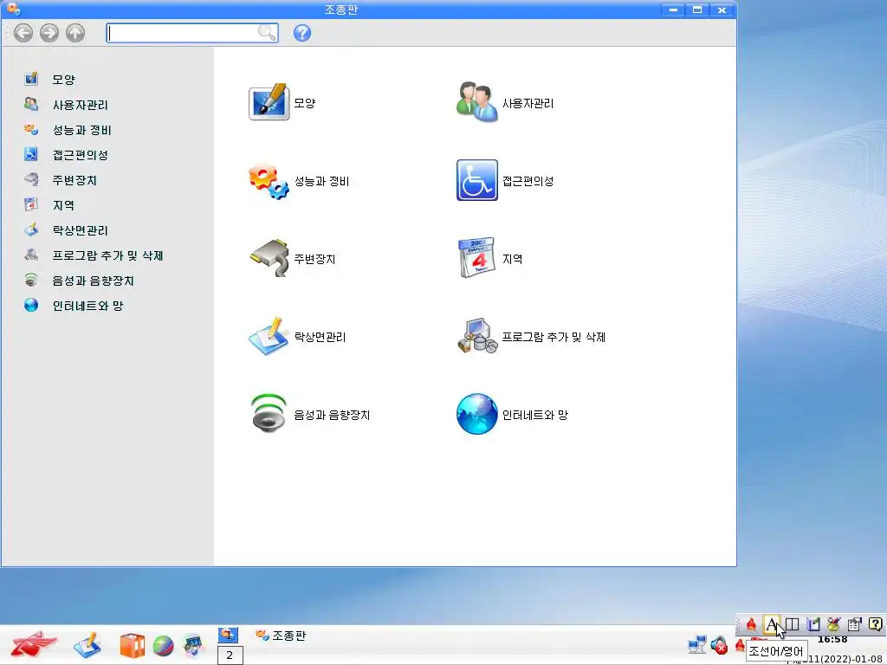Switch to workspace 2 in pager
Screen dimensions: 887x665
tap(230, 655)
